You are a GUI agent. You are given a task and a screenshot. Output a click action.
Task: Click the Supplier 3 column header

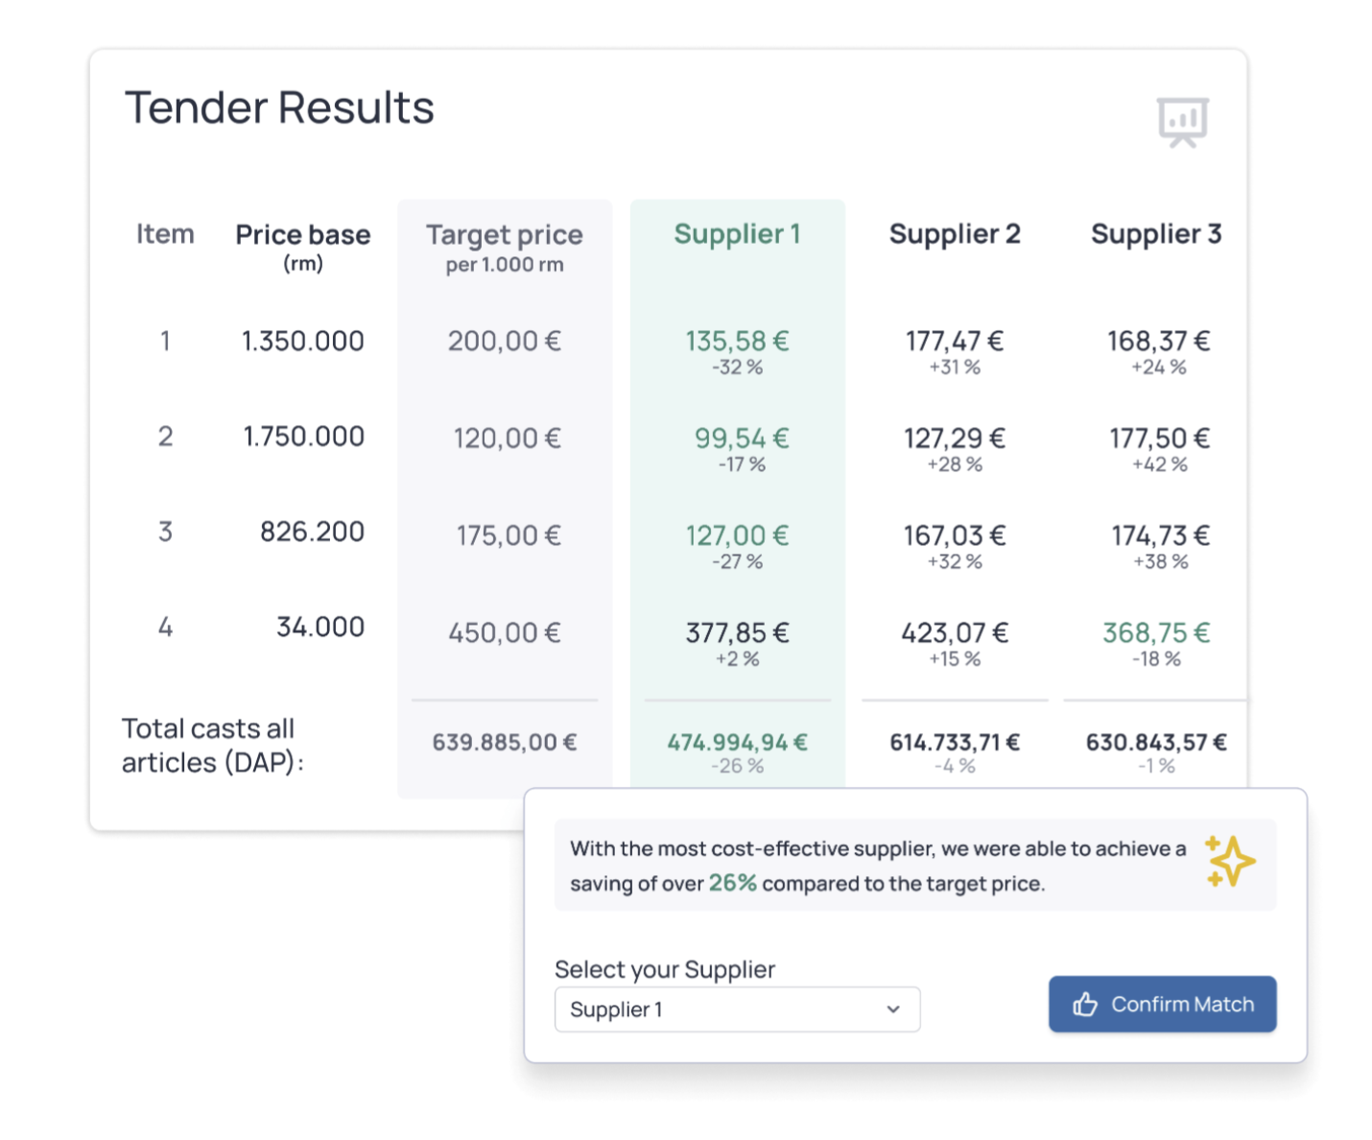click(1156, 234)
